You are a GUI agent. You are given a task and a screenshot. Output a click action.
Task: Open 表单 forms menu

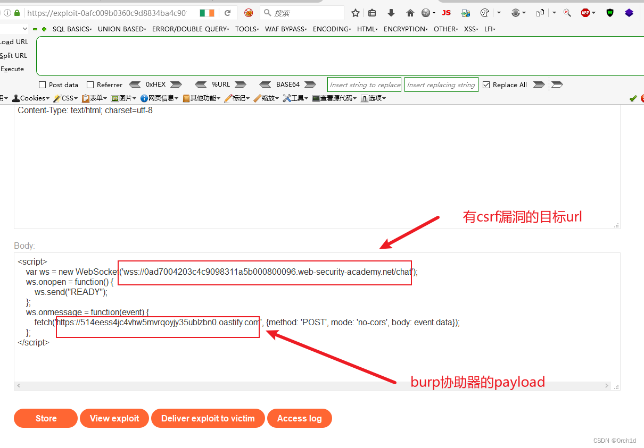pyautogui.click(x=95, y=98)
